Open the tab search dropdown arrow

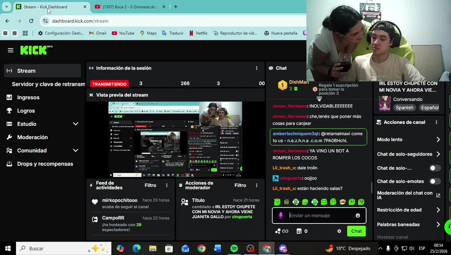point(6,7)
